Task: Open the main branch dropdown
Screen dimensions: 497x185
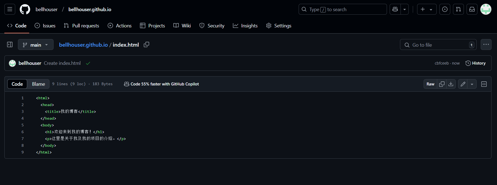Action: point(36,45)
